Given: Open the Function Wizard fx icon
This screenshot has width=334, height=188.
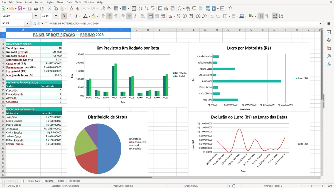Looking at the screenshot, I should (35, 23).
